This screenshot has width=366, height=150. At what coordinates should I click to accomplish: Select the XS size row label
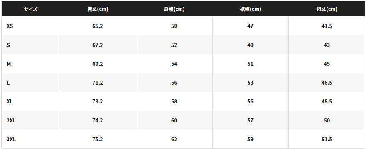[x=10, y=26]
